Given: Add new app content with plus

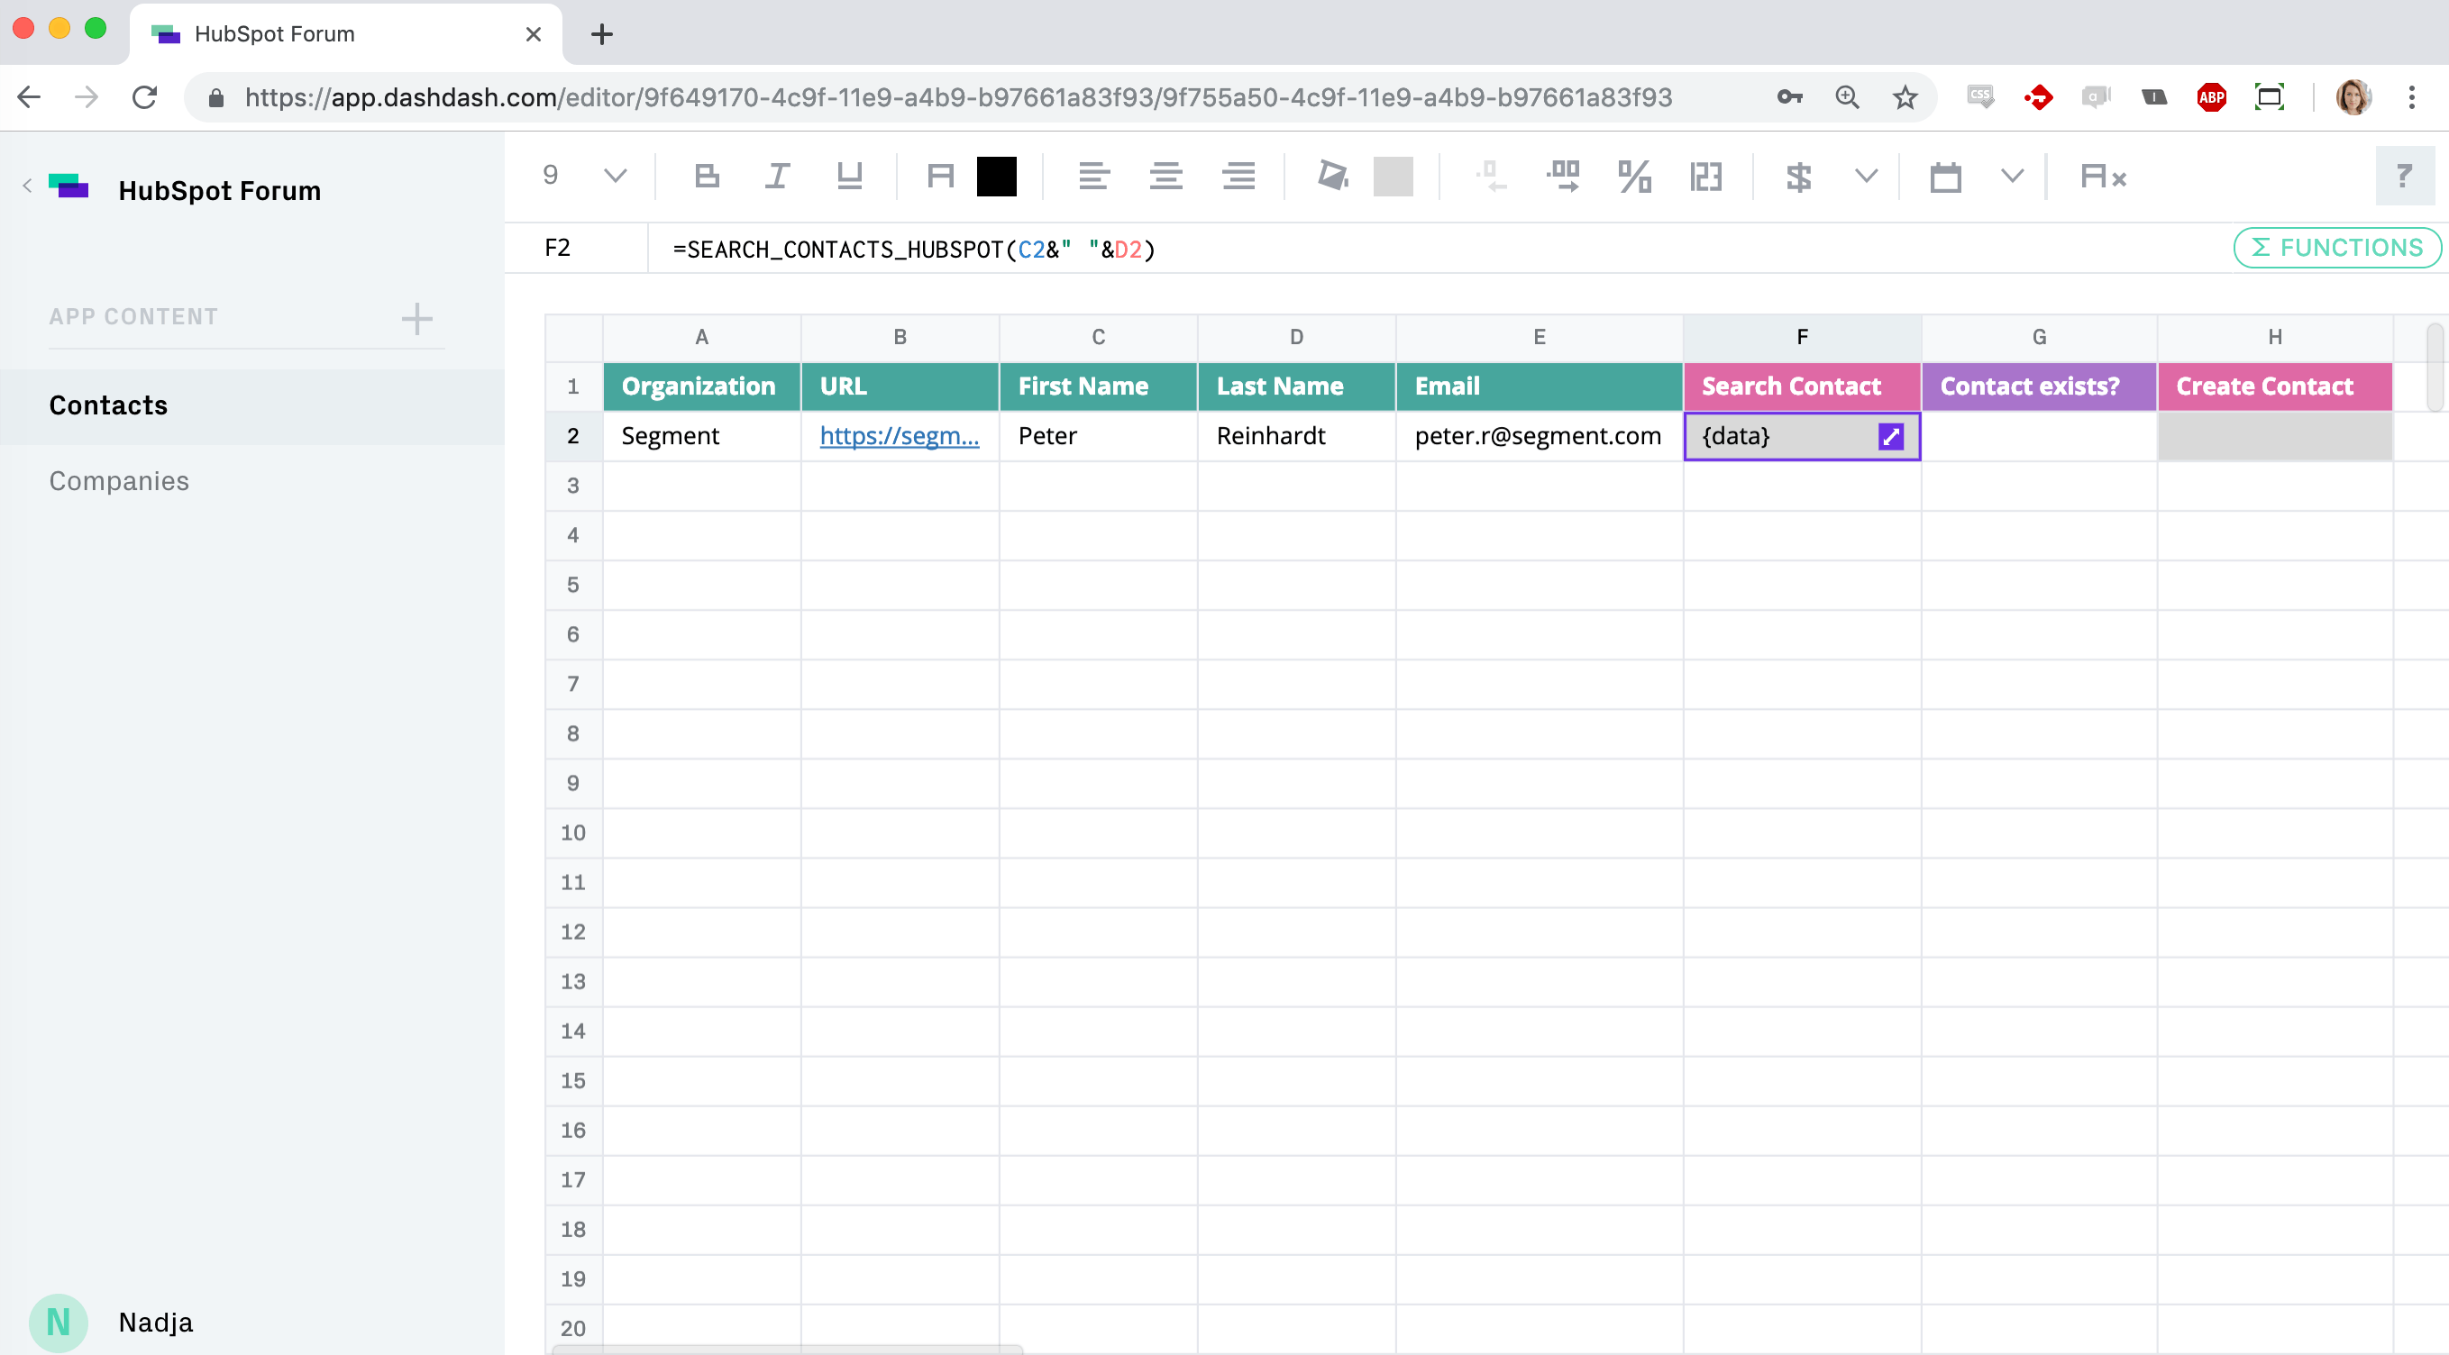Looking at the screenshot, I should tap(416, 318).
